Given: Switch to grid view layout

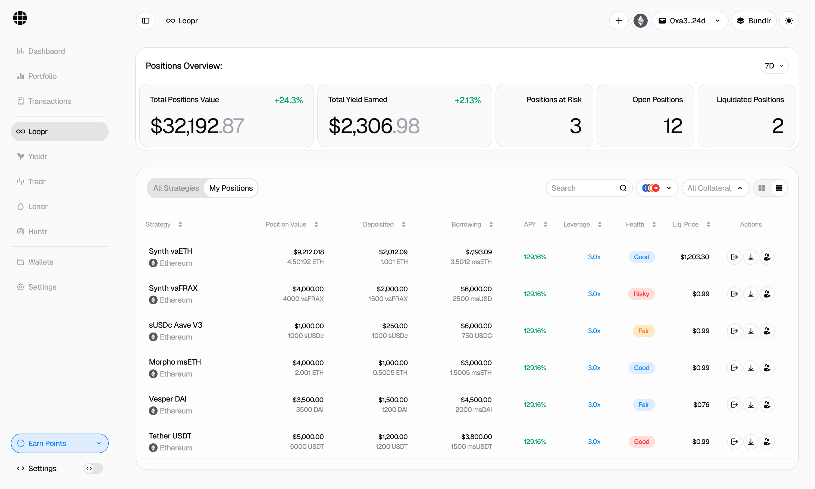Looking at the screenshot, I should click(762, 188).
